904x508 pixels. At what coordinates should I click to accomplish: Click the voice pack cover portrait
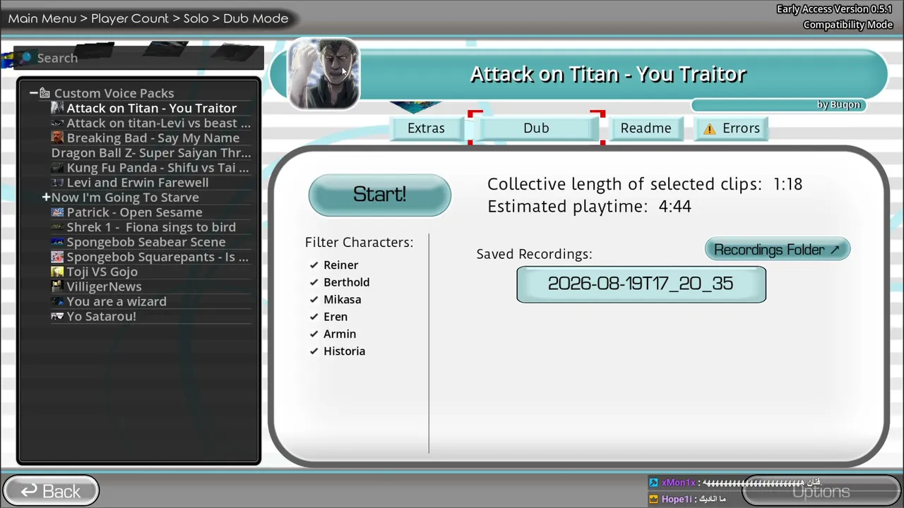[323, 75]
